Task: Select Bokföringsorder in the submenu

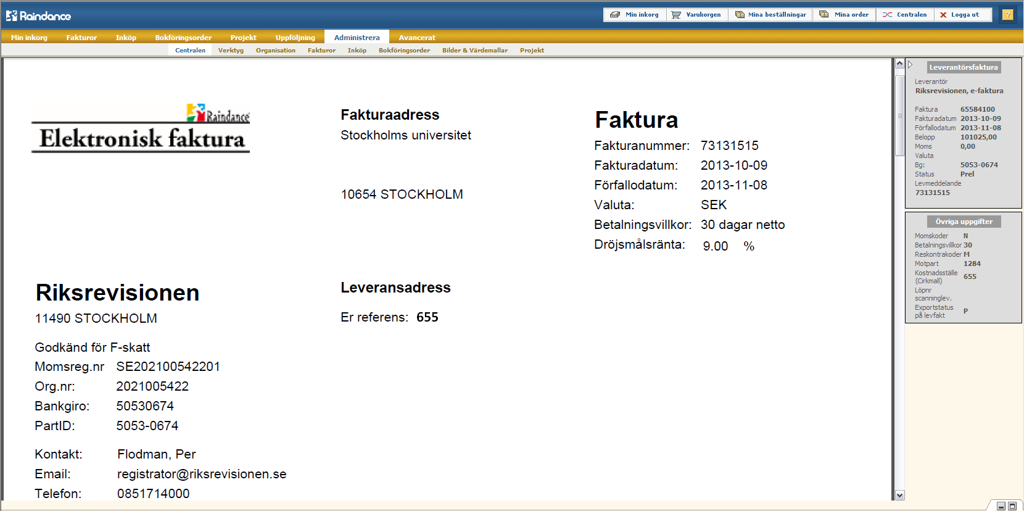Action: [404, 51]
